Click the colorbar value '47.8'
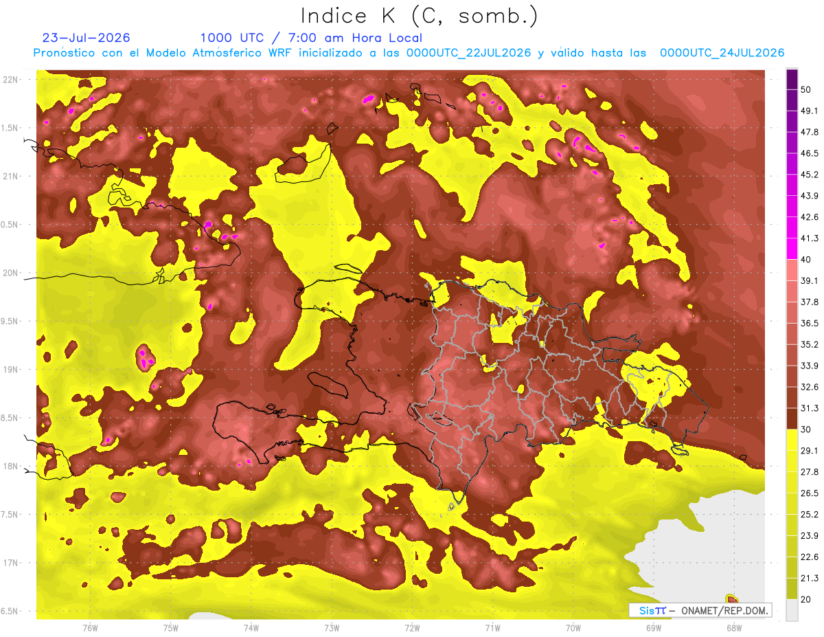 click(809, 132)
